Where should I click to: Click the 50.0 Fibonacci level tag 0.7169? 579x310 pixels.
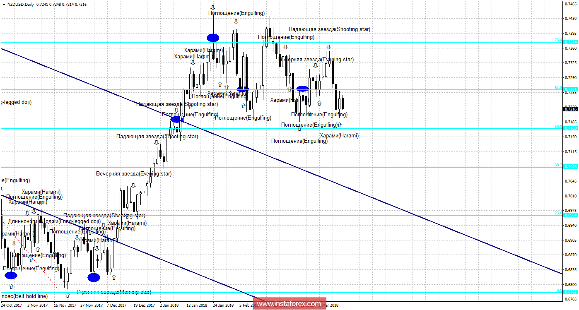(571, 128)
